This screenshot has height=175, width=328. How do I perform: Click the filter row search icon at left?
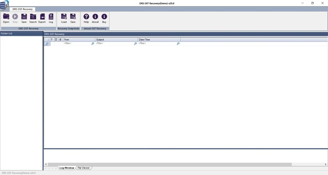pyautogui.click(x=47, y=43)
